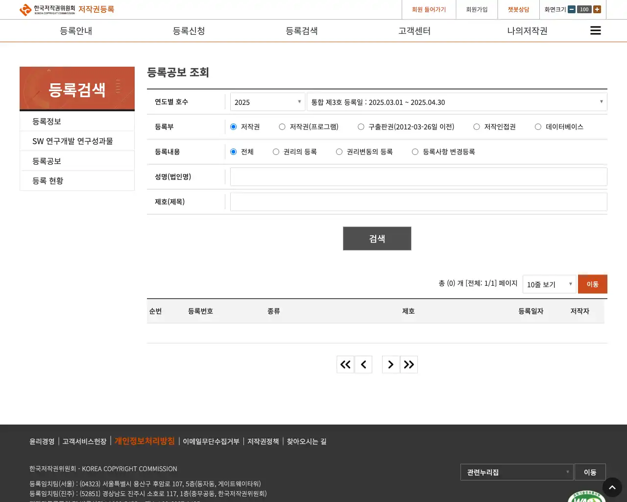The width and height of the screenshot is (627, 502).
Task: Open 등록 현황 in the sidebar
Action: [x=77, y=180]
